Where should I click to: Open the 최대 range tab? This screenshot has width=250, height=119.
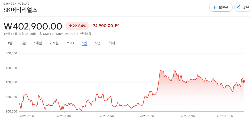[112, 43]
